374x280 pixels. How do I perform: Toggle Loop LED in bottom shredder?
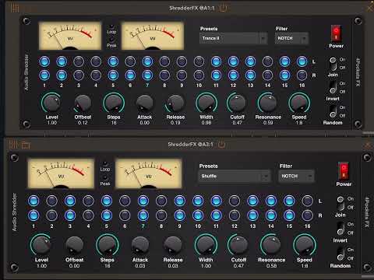coord(105,163)
